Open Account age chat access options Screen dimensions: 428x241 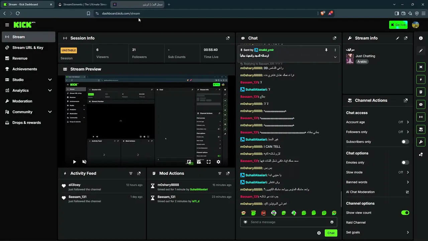pos(378,122)
